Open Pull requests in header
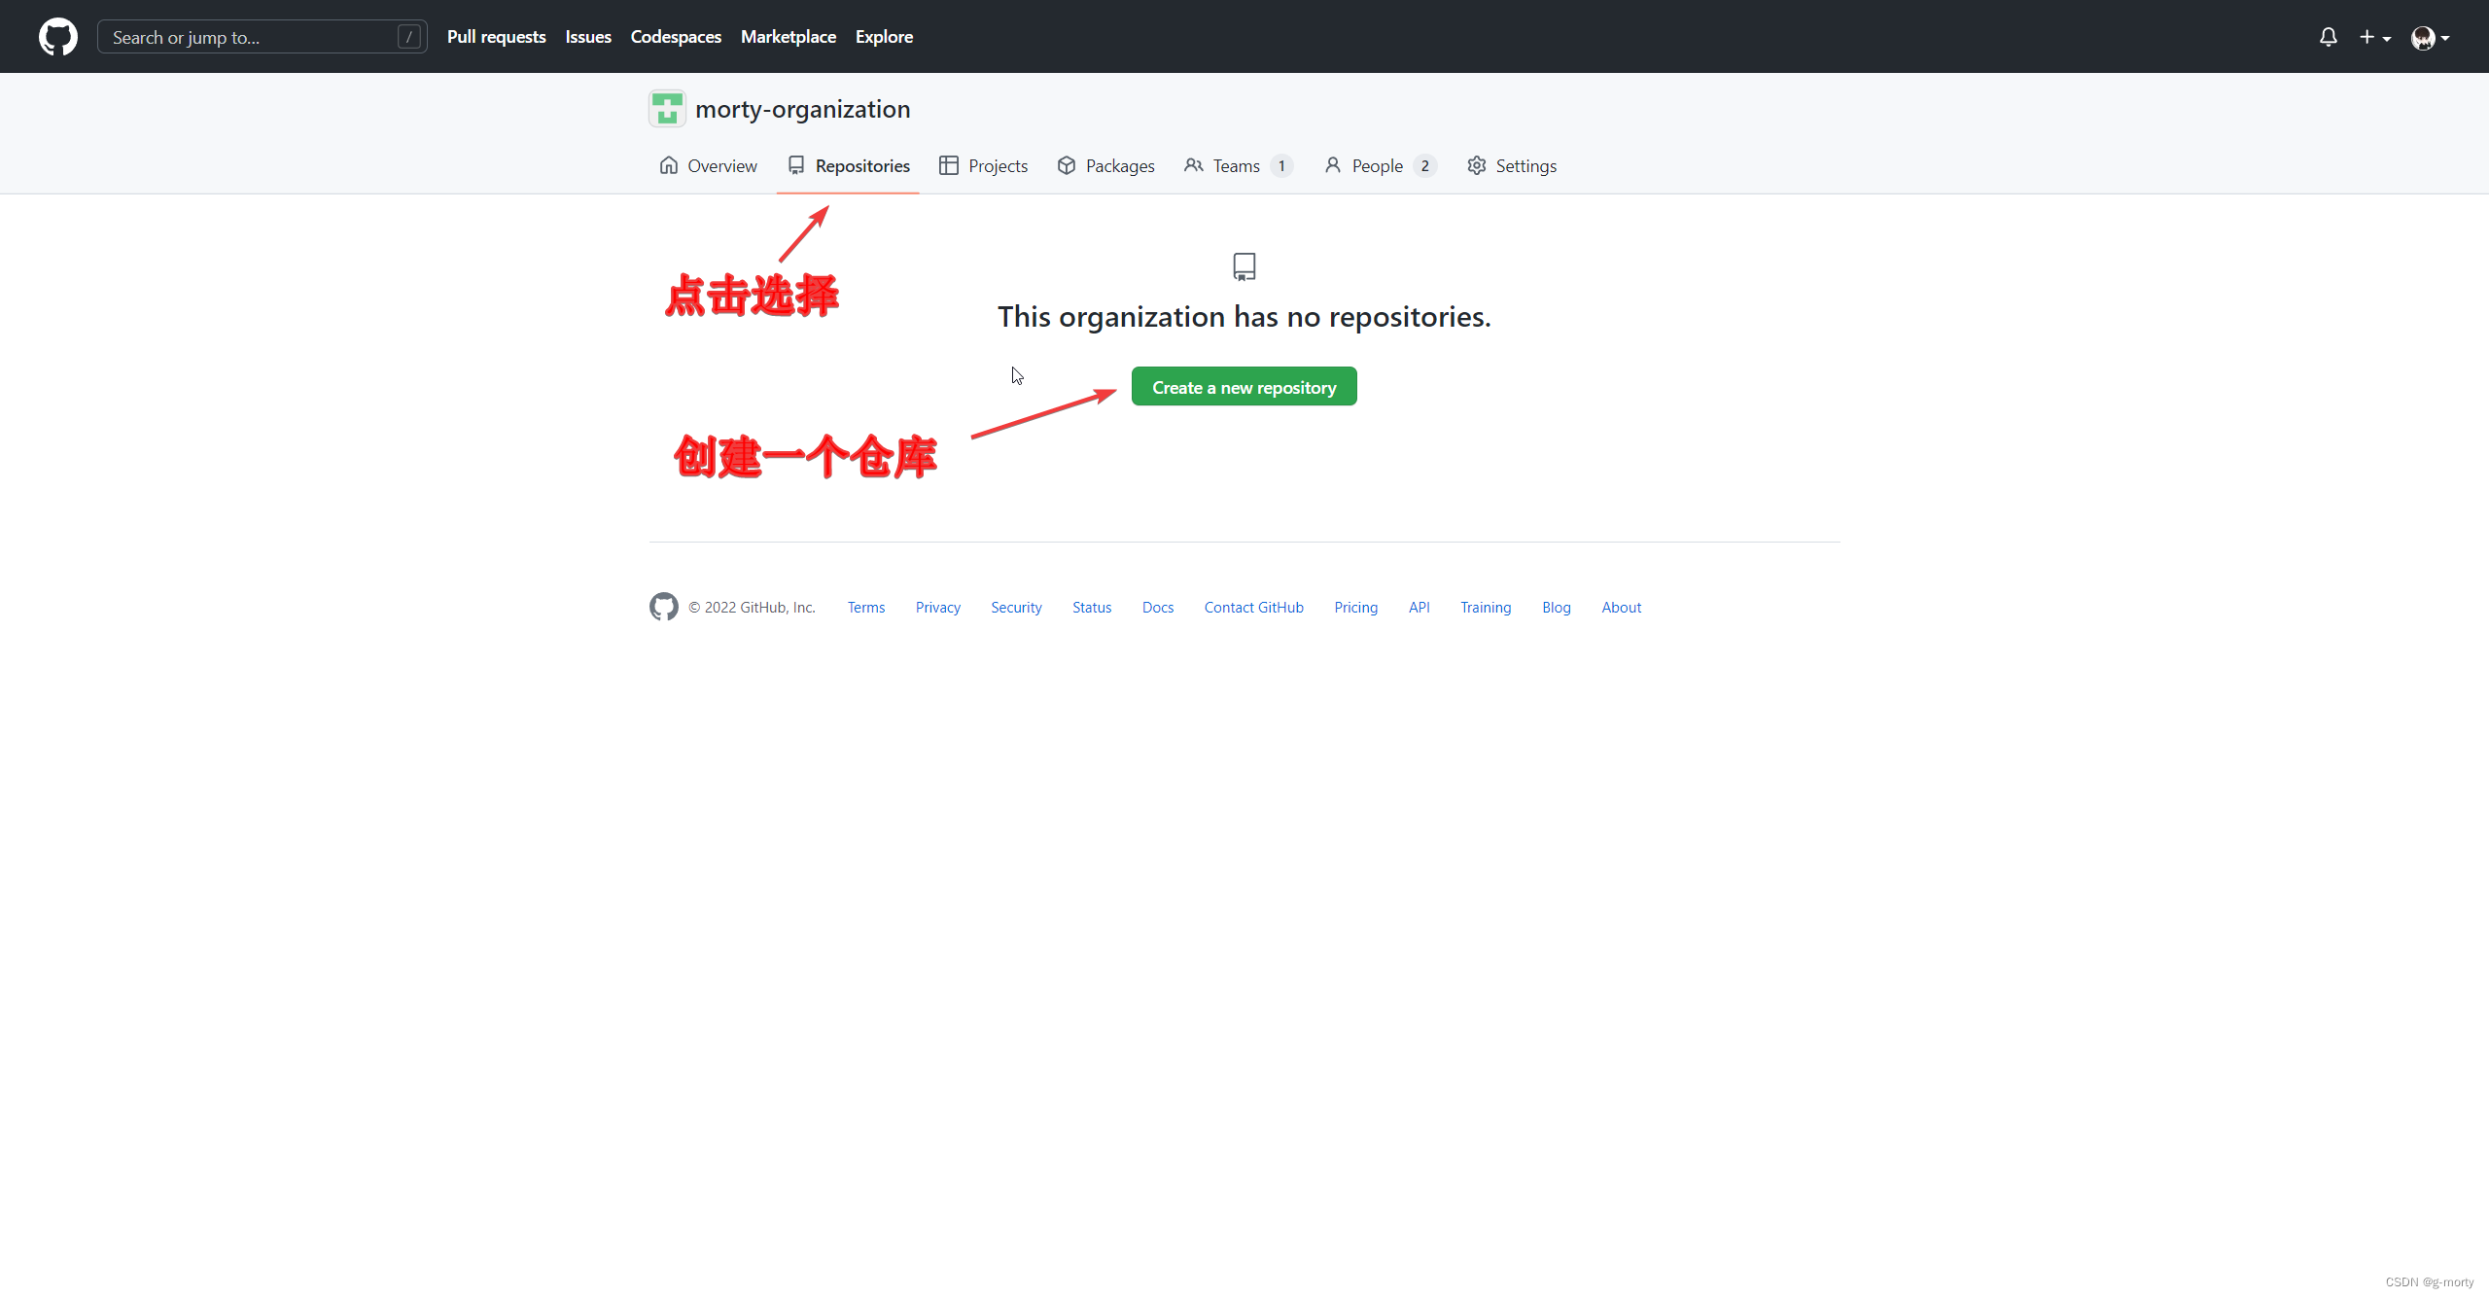This screenshot has width=2489, height=1298. click(496, 37)
